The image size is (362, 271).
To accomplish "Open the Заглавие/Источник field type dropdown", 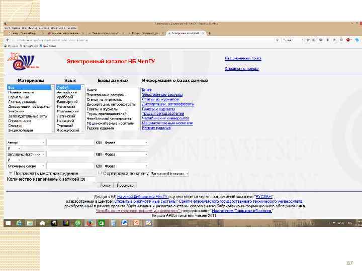I will pyautogui.click(x=26, y=154).
